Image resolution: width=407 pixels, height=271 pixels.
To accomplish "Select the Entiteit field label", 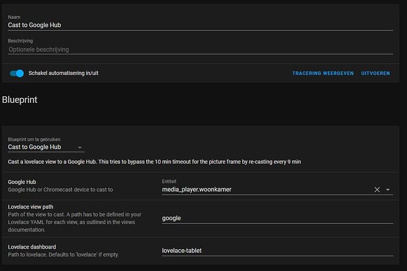I will [x=169, y=181].
